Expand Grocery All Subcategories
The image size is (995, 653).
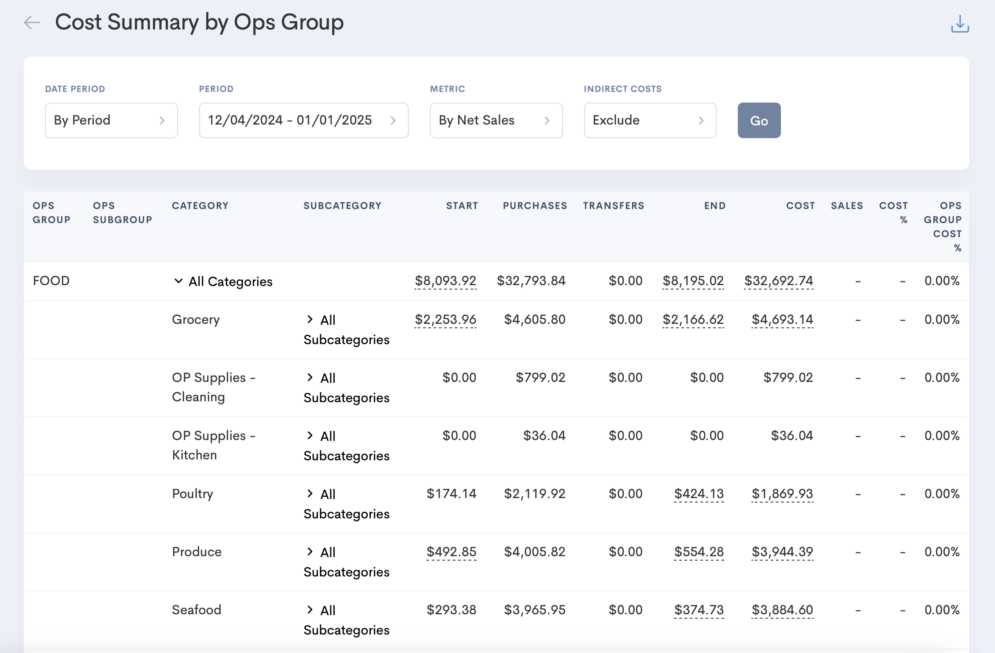[310, 319]
